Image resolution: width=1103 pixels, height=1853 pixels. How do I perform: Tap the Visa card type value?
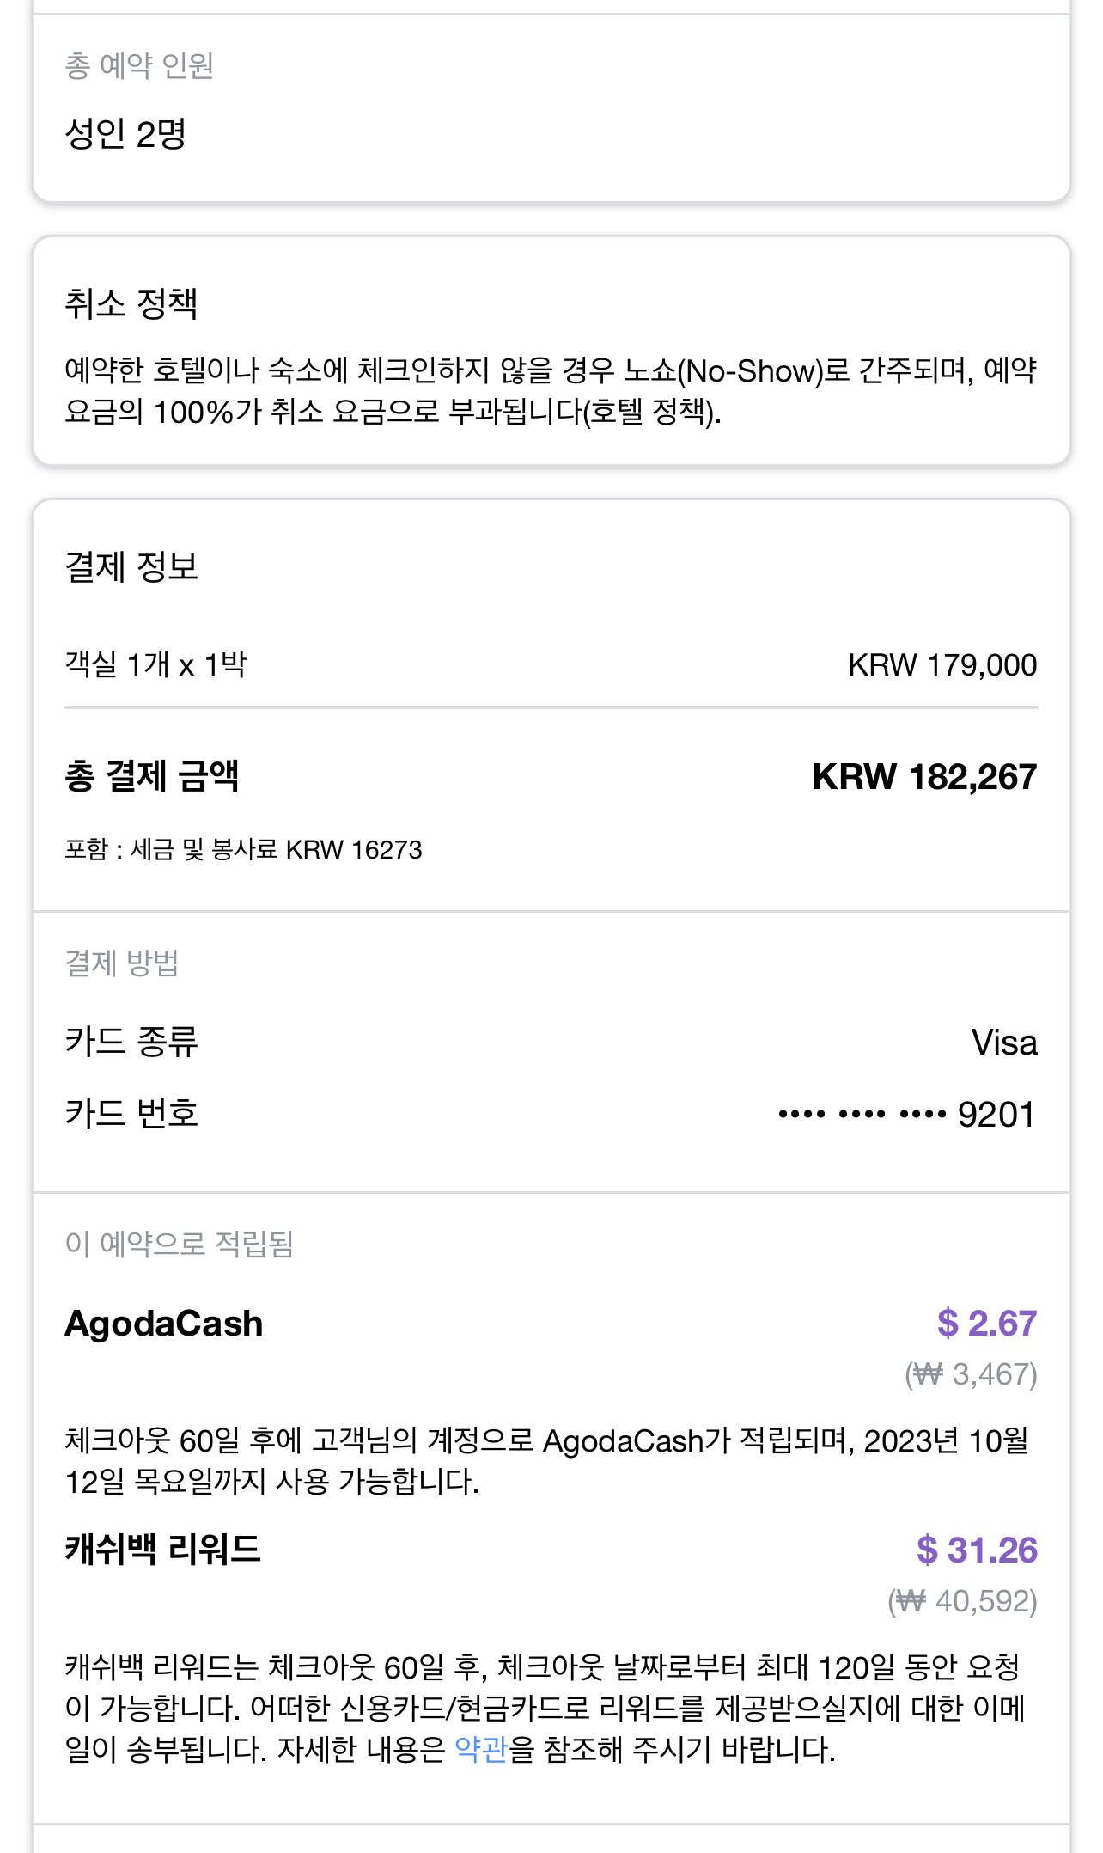click(x=1003, y=1043)
